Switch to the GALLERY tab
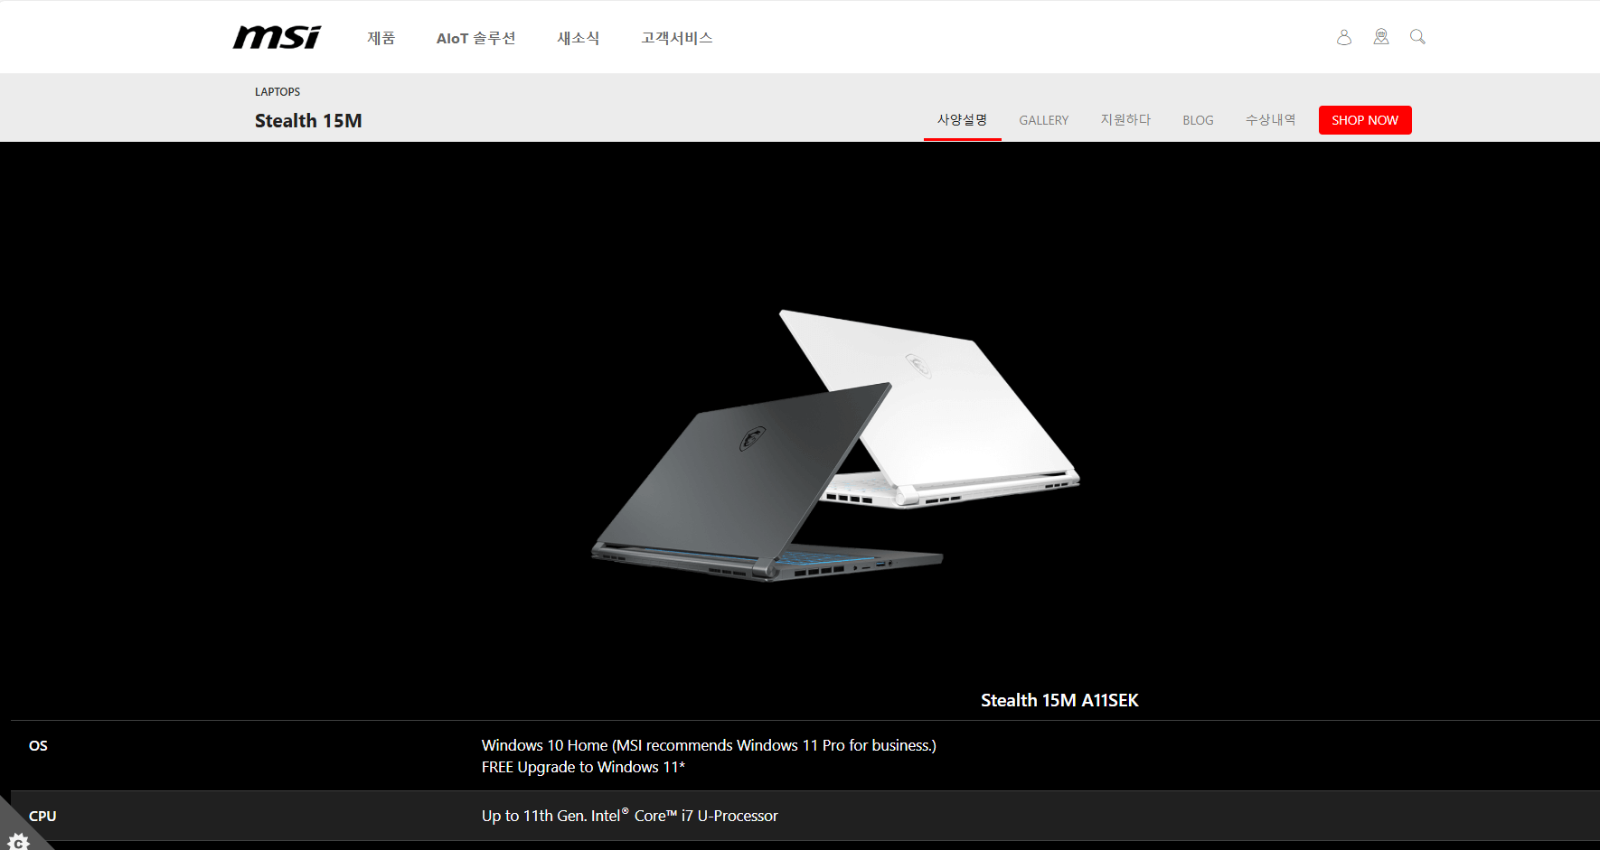This screenshot has width=1600, height=850. pyautogui.click(x=1043, y=119)
